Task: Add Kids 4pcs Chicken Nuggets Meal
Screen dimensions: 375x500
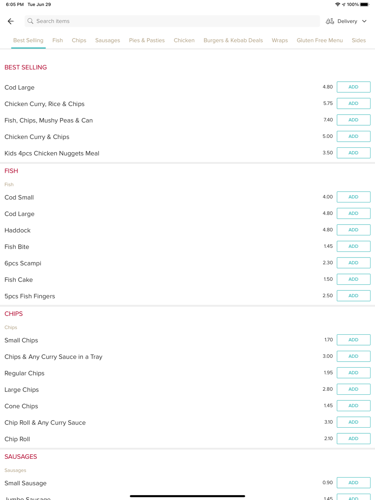Action: [x=354, y=153]
